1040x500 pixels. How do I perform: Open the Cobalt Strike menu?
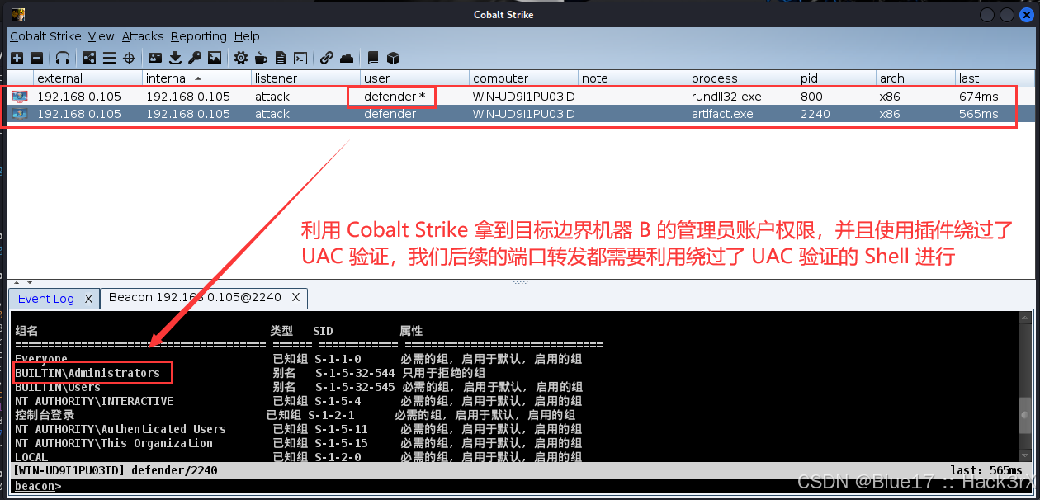(45, 36)
